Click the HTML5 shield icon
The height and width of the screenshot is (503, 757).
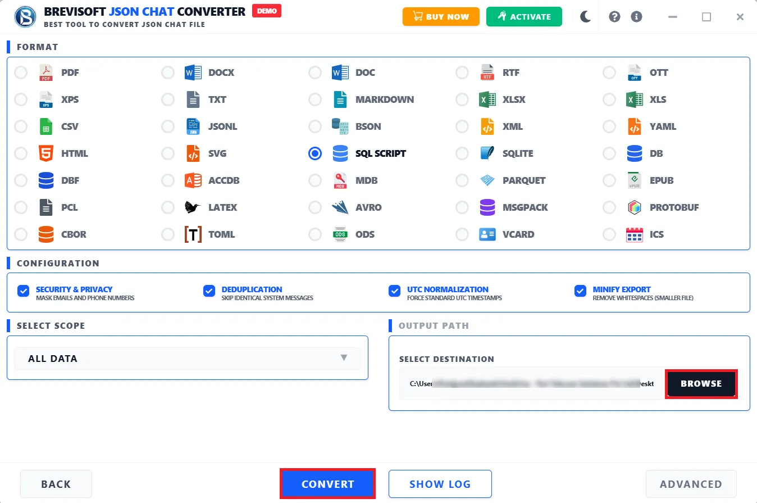(x=46, y=153)
